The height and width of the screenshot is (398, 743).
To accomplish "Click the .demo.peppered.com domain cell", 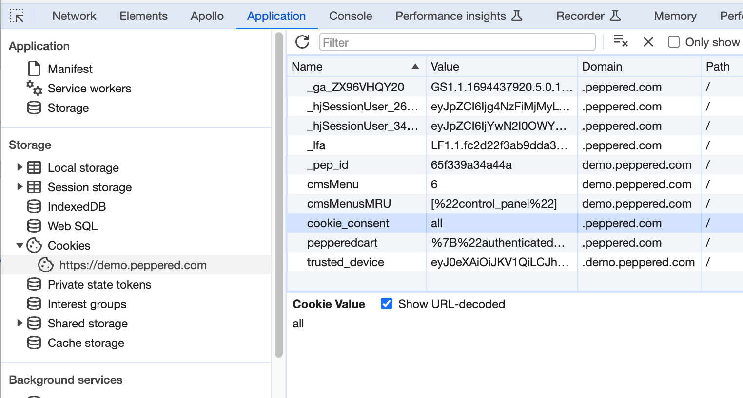I will 639,262.
